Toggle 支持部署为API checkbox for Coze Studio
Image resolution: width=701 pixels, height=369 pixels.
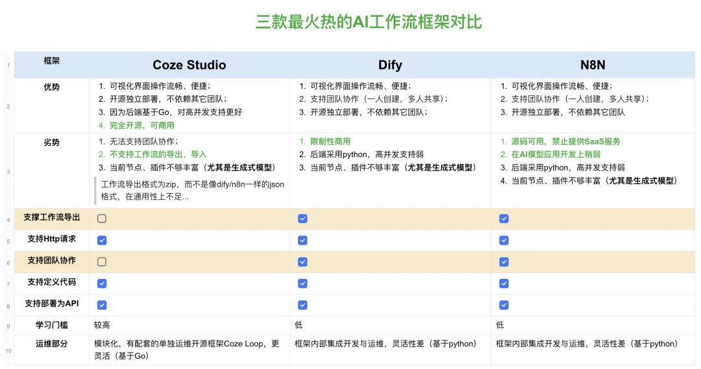click(x=102, y=305)
